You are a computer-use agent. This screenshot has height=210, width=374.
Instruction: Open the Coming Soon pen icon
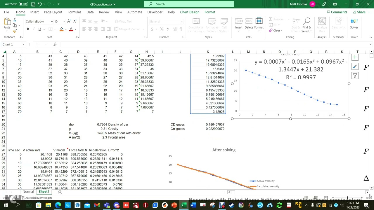pos(324,4)
